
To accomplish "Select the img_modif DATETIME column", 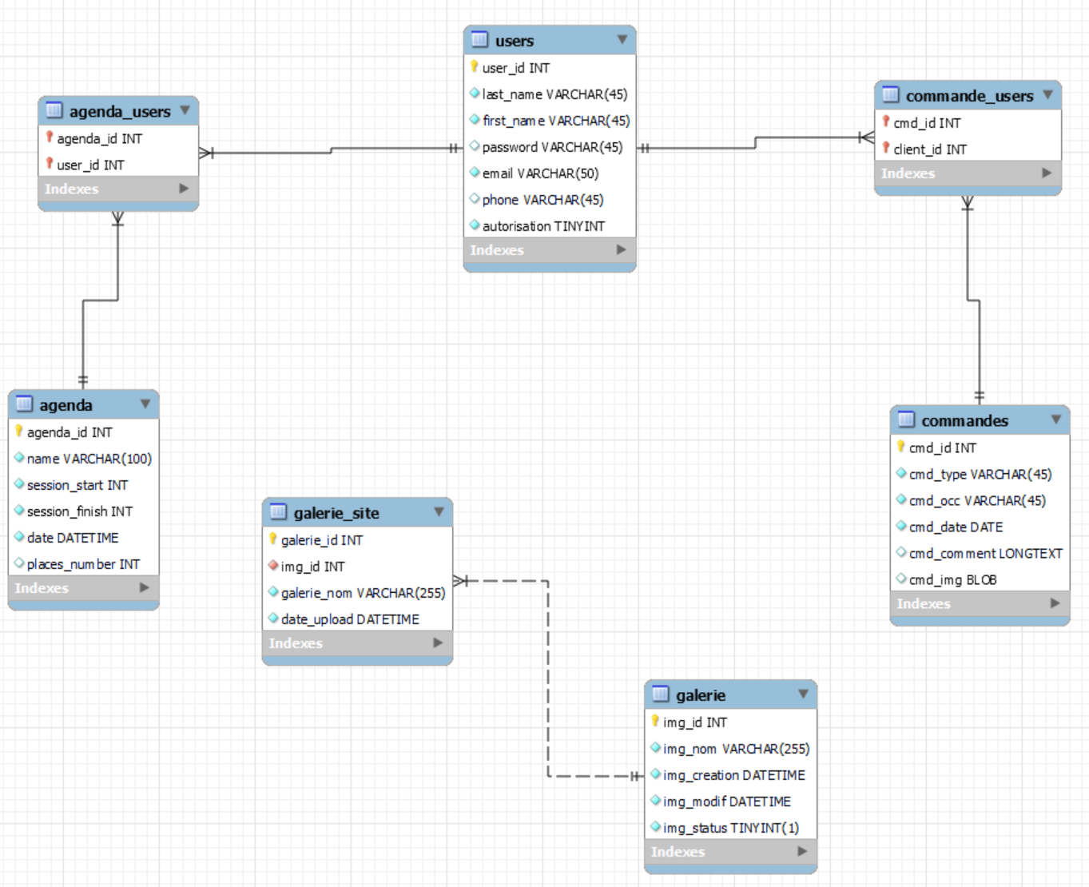I will click(x=730, y=801).
